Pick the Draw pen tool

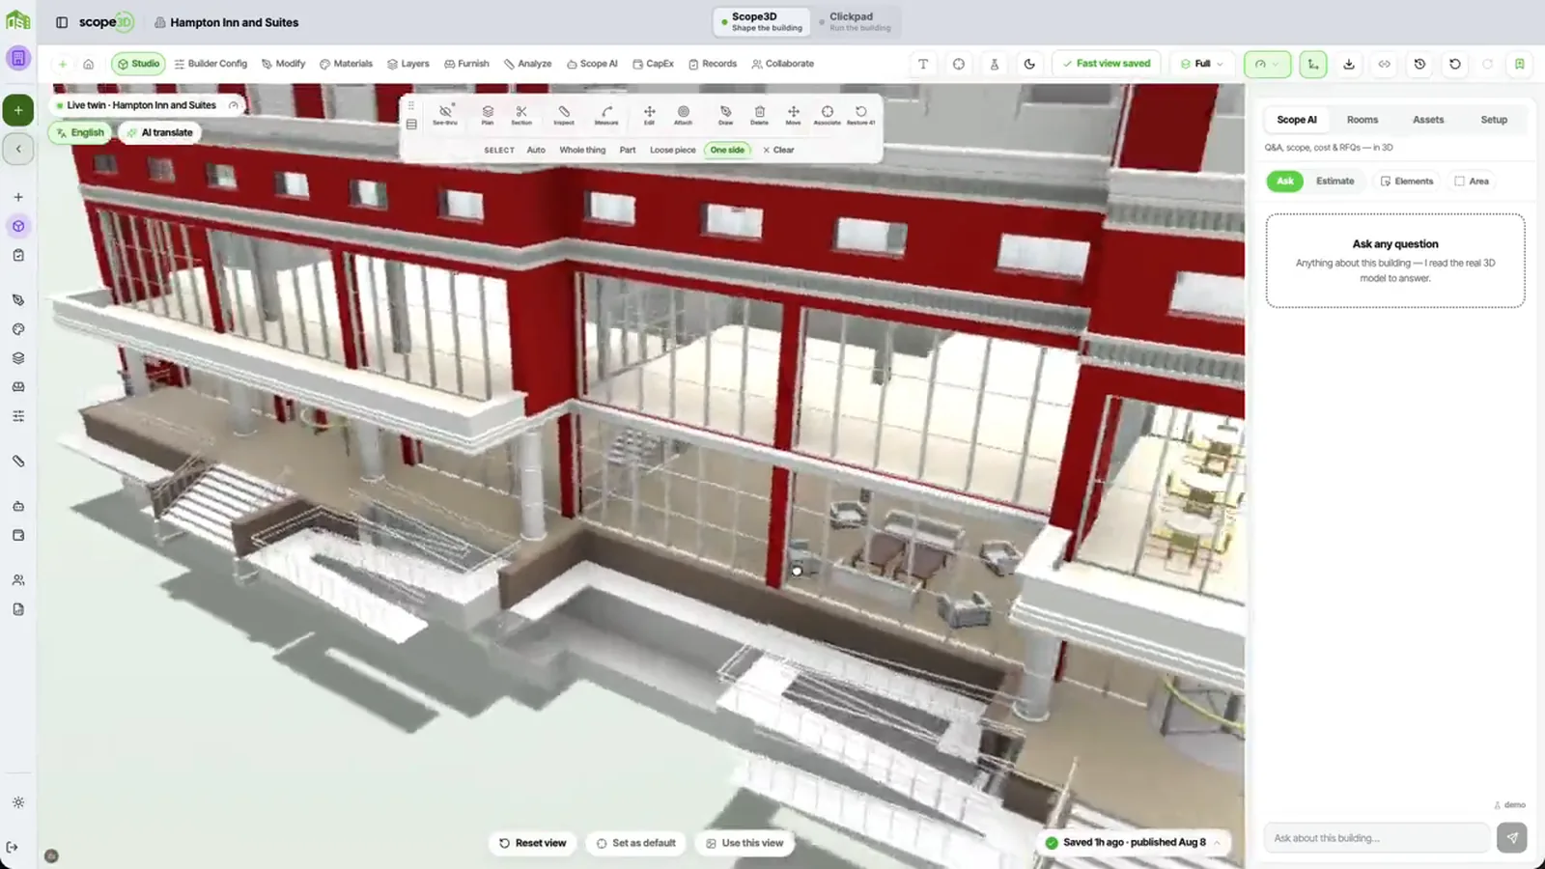pos(725,115)
